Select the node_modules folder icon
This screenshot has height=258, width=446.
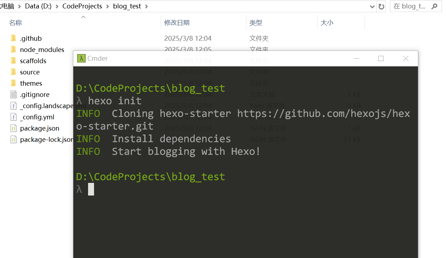13,49
